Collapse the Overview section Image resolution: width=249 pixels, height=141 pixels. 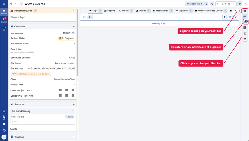coord(74,26)
